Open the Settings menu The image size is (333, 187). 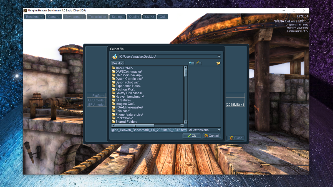click(117, 17)
